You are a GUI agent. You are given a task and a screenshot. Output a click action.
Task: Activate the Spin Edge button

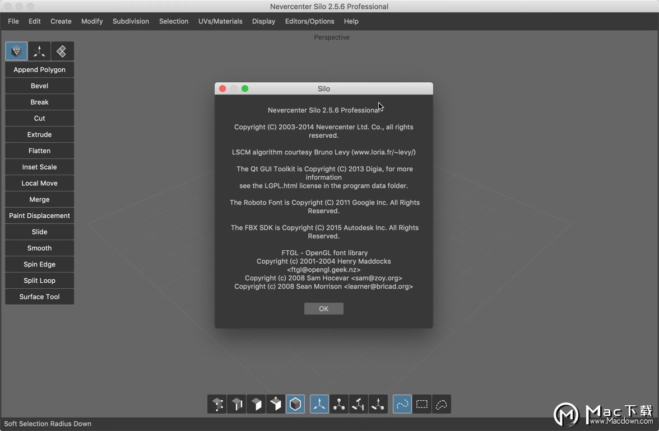(x=39, y=264)
